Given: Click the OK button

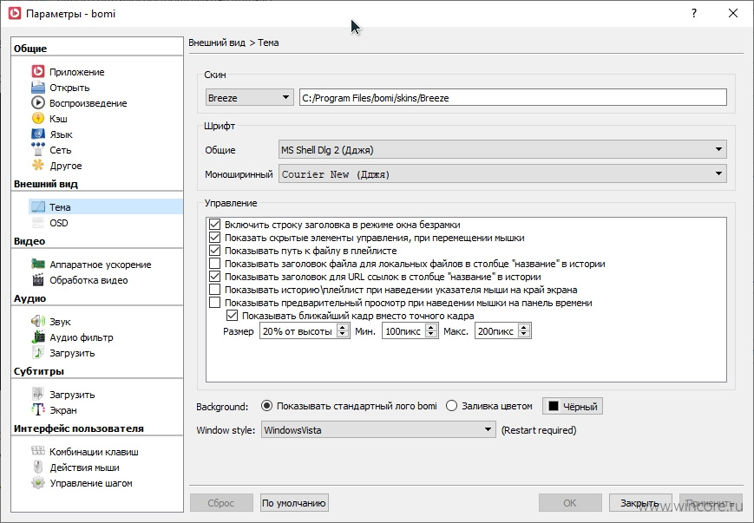Looking at the screenshot, I should click(570, 503).
